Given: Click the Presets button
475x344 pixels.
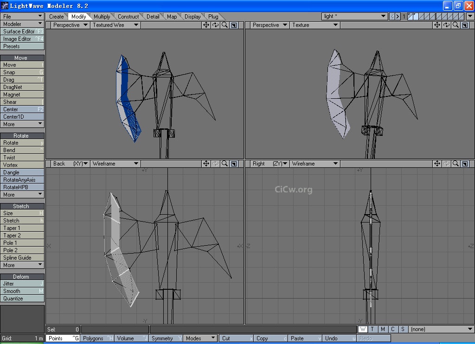Looking at the screenshot, I should tap(22, 46).
